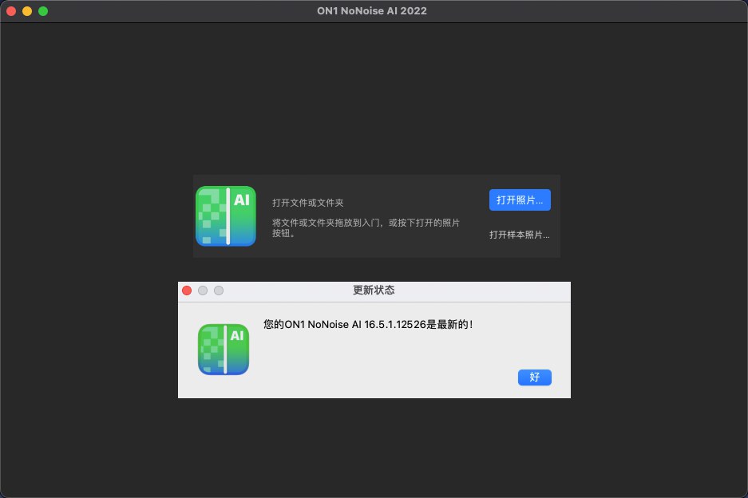
Task: Open sample photos via 打开样本照片...
Action: [519, 235]
